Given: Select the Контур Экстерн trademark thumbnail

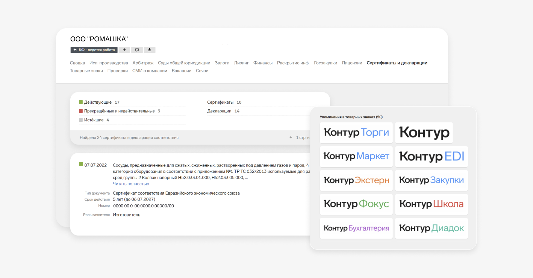Looking at the screenshot, I should click(x=356, y=181).
